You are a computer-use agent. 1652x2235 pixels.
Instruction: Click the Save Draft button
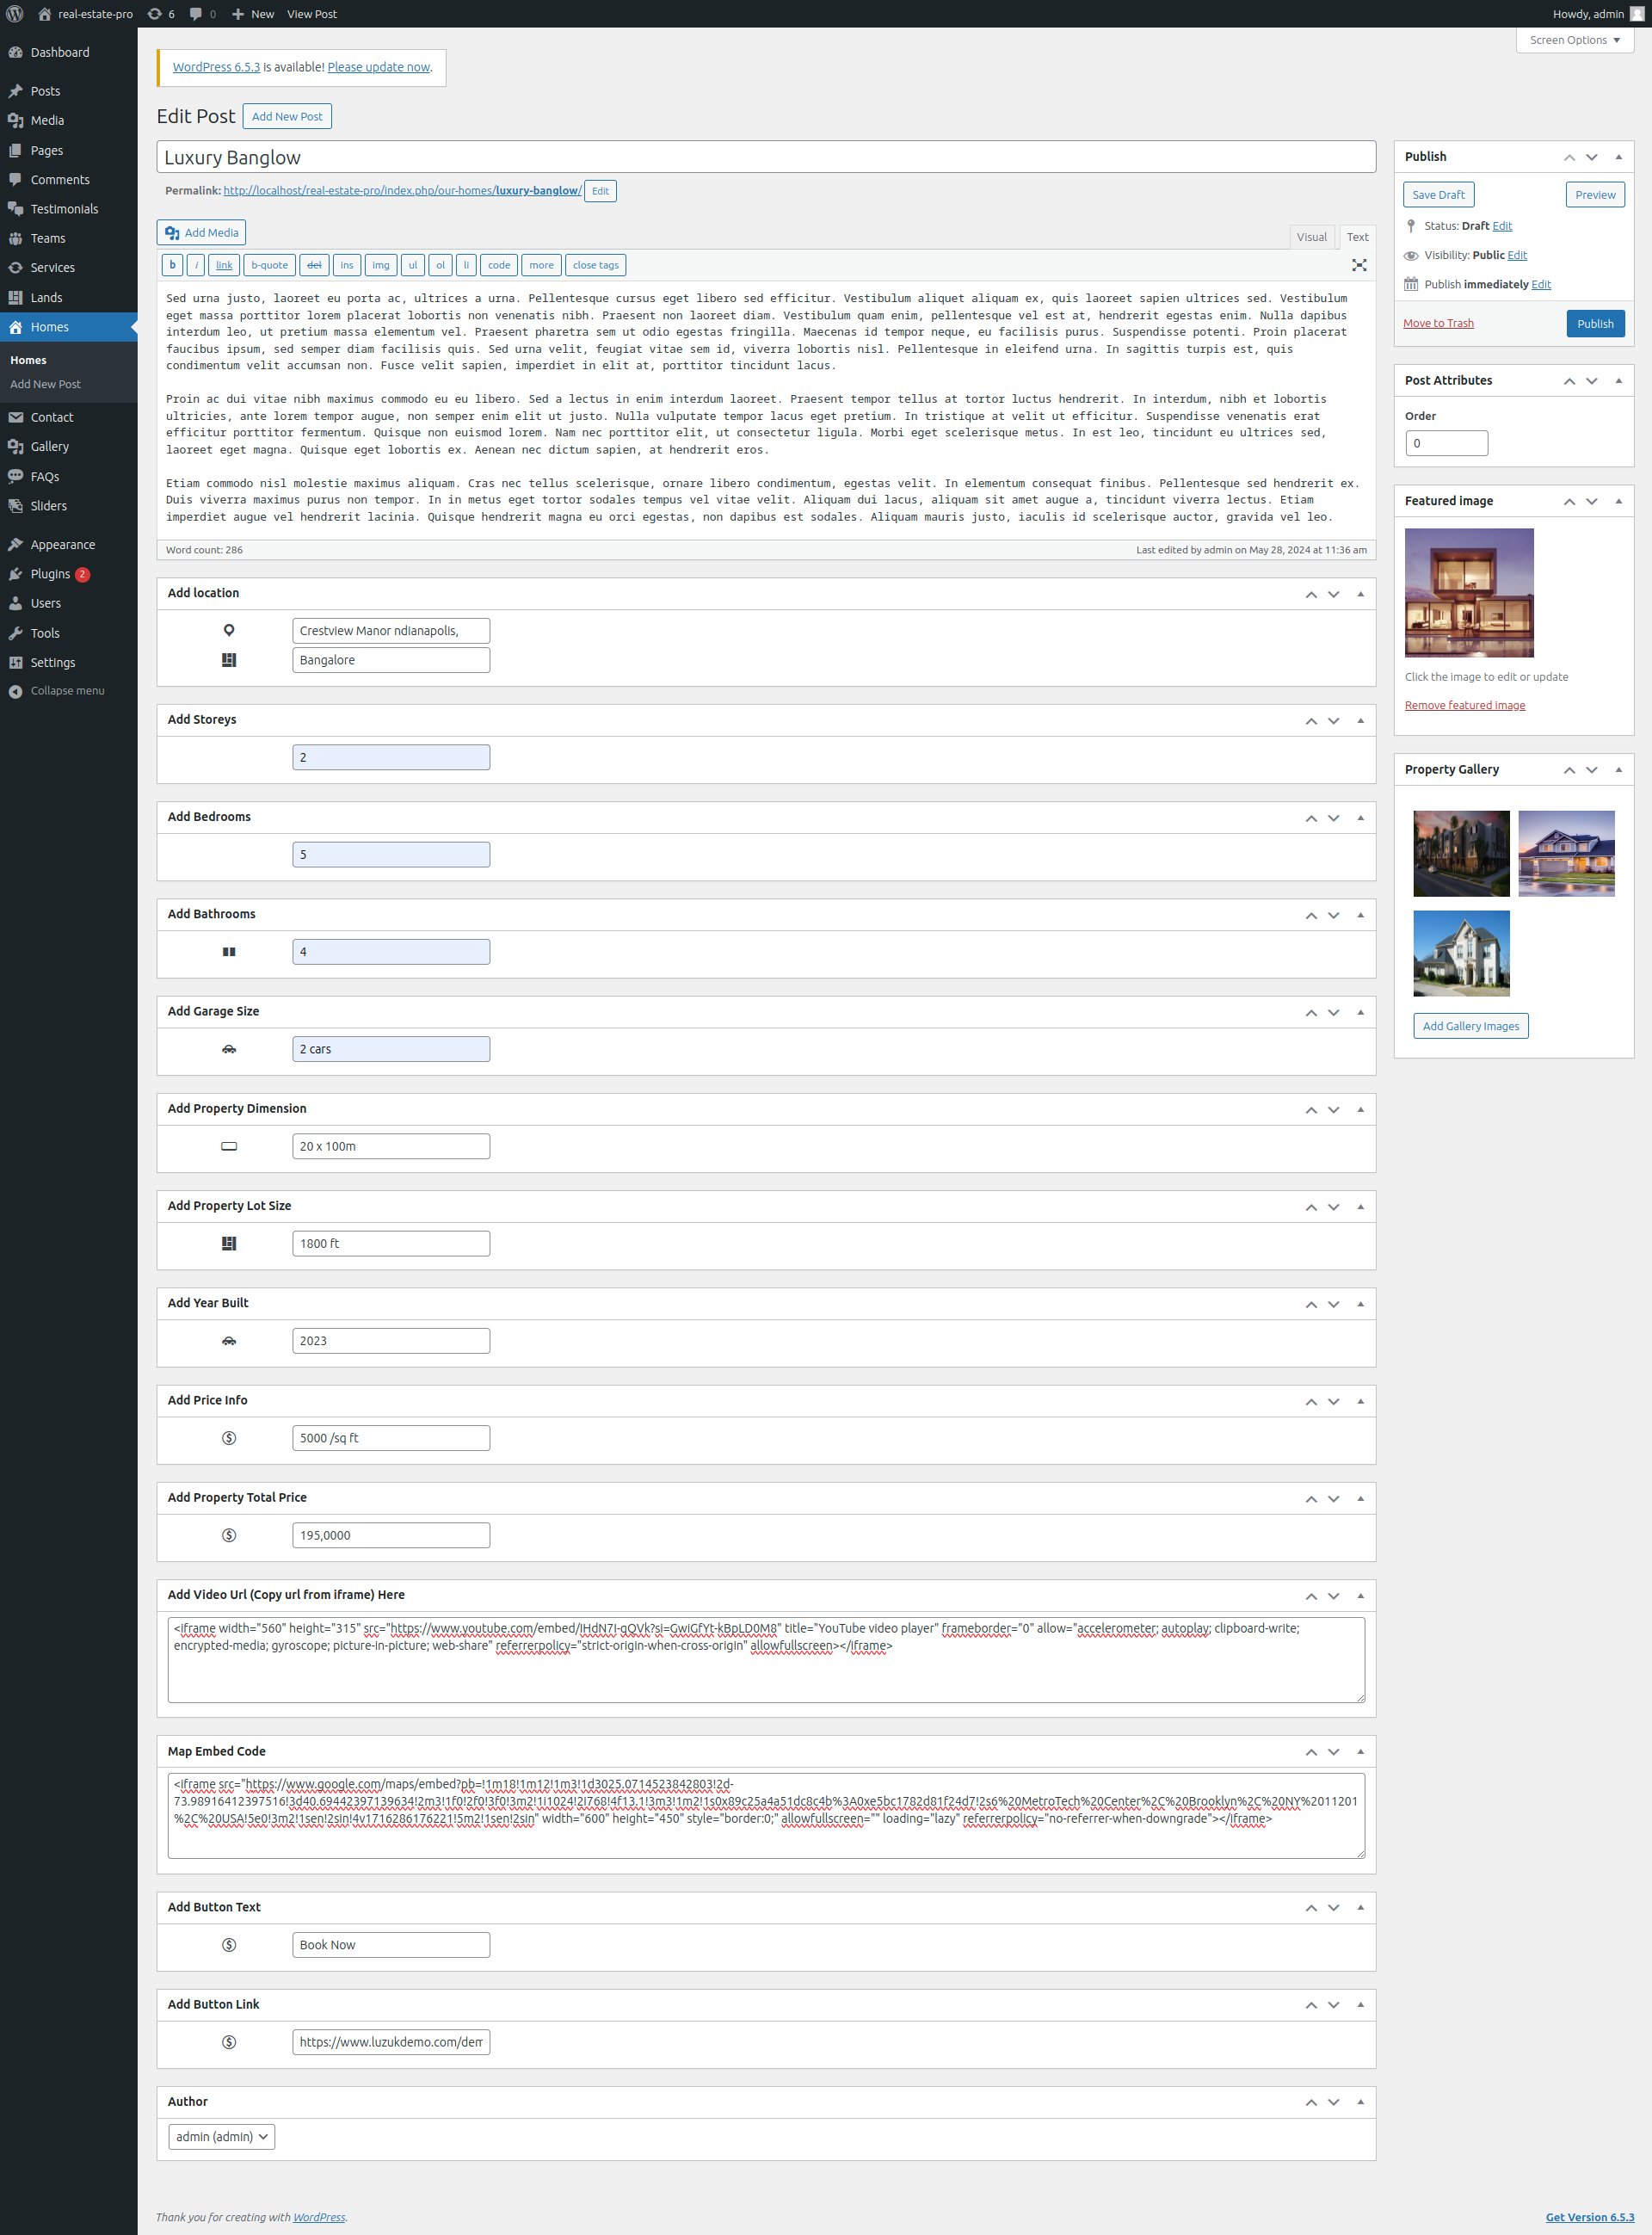[x=1438, y=195]
